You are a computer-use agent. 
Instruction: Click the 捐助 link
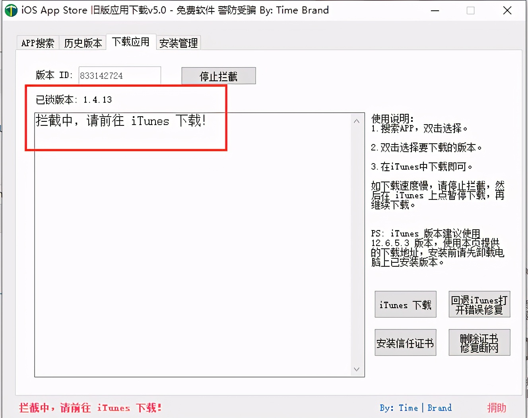coord(496,408)
